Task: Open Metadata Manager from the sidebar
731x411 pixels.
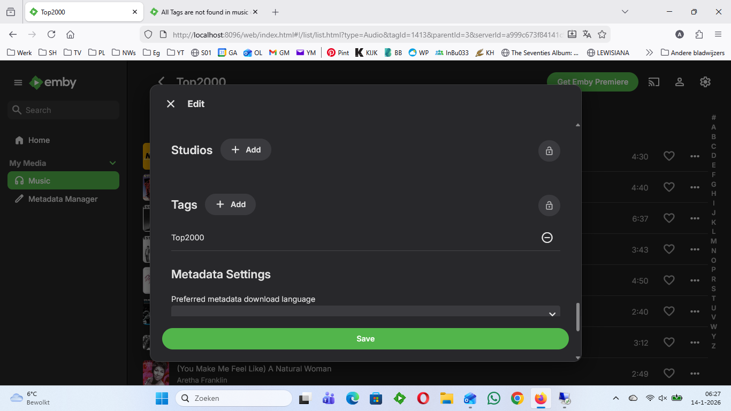Action: tap(63, 199)
